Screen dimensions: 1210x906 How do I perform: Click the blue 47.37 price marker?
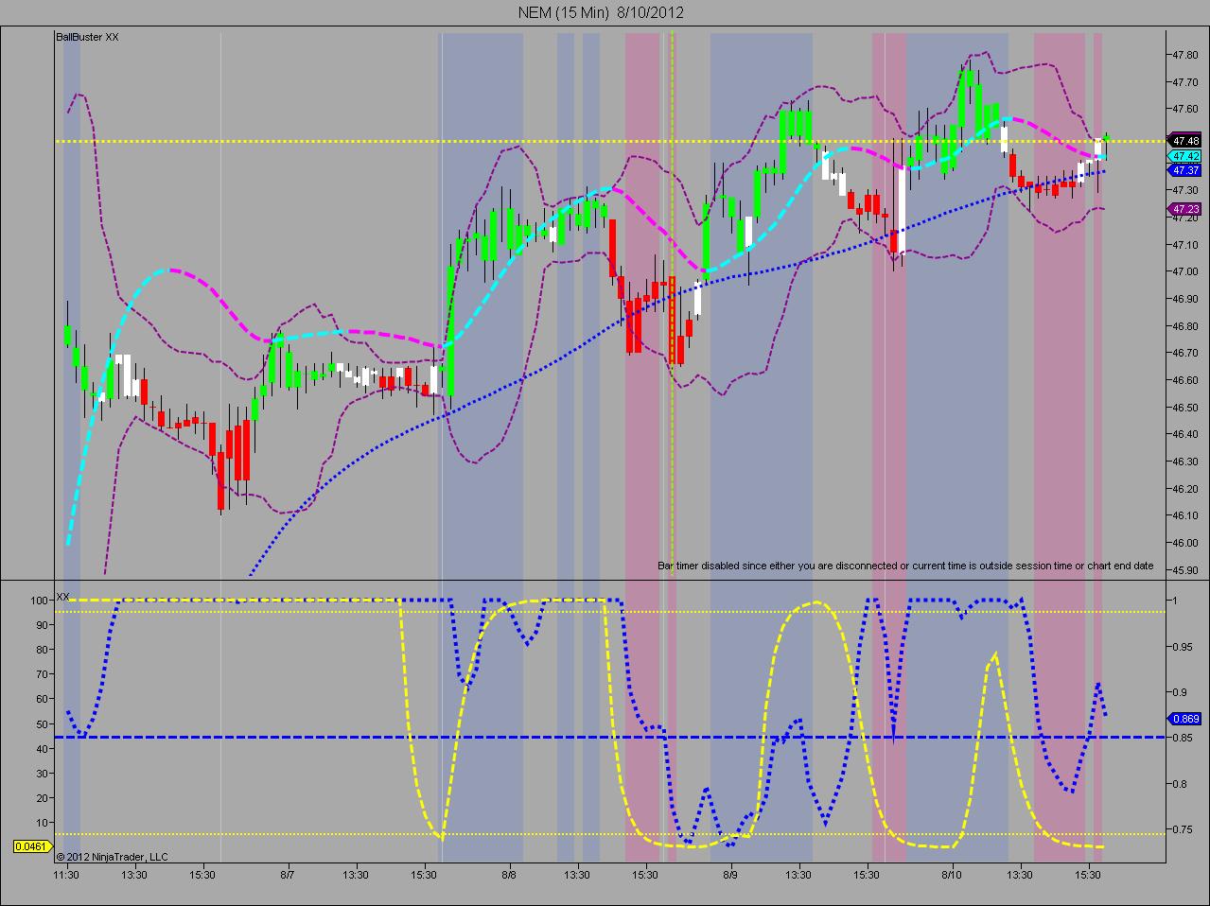tap(1186, 170)
